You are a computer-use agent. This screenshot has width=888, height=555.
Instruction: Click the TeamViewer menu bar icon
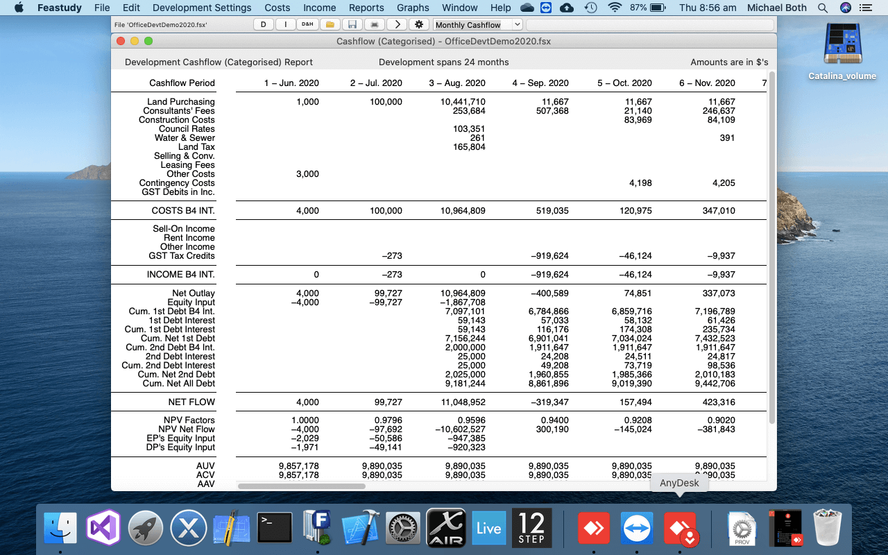tap(546, 8)
